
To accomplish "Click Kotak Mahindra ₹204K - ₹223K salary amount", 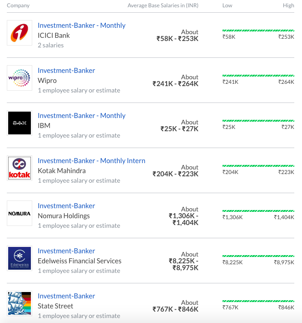I will pyautogui.click(x=175, y=174).
